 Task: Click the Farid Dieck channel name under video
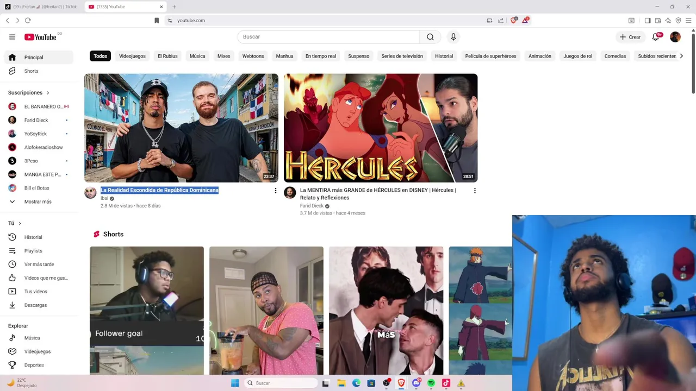312,206
